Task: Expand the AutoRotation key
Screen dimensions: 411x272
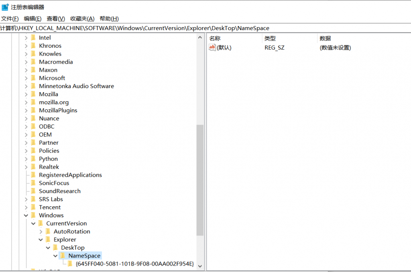Action: pos(41,232)
